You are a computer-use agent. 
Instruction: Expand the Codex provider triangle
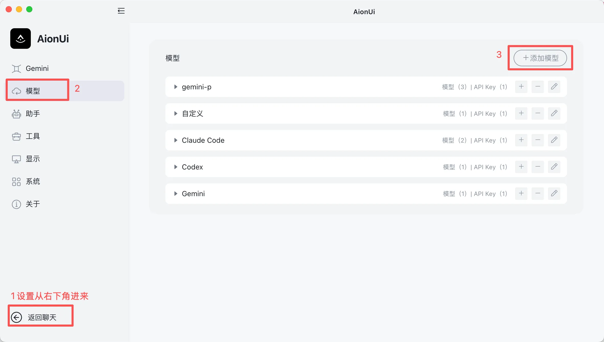(176, 167)
